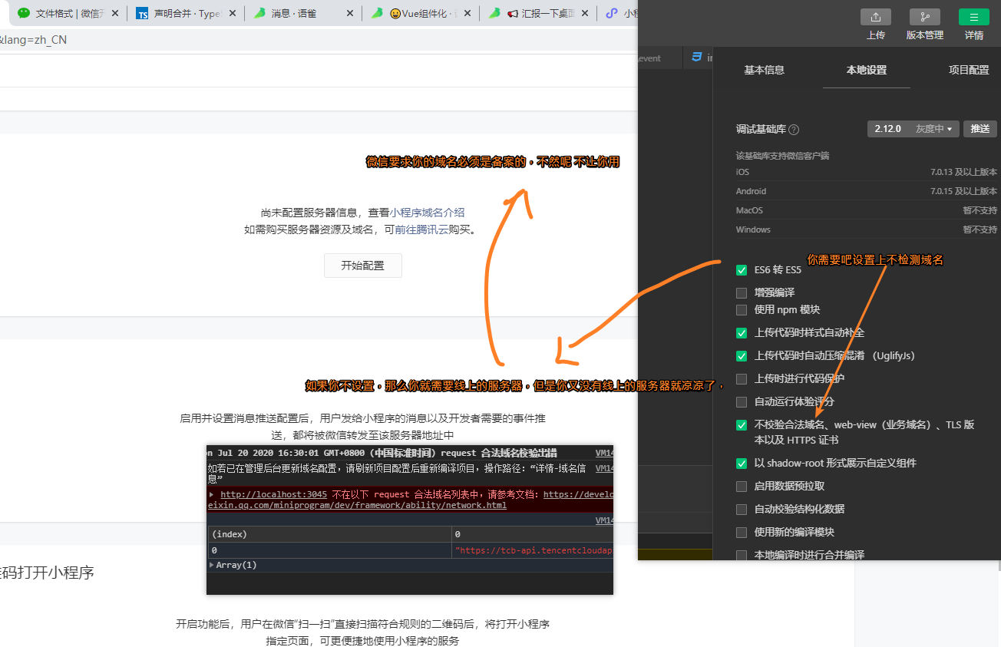Expand the localhost:3045 error message
1001x647 pixels.
(x=212, y=494)
